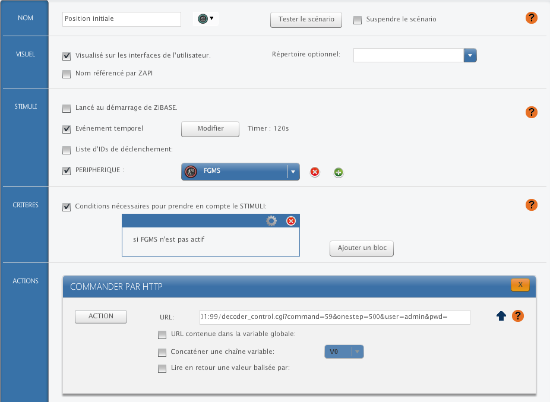Open the FGMS peripheral dropdown

click(x=293, y=172)
